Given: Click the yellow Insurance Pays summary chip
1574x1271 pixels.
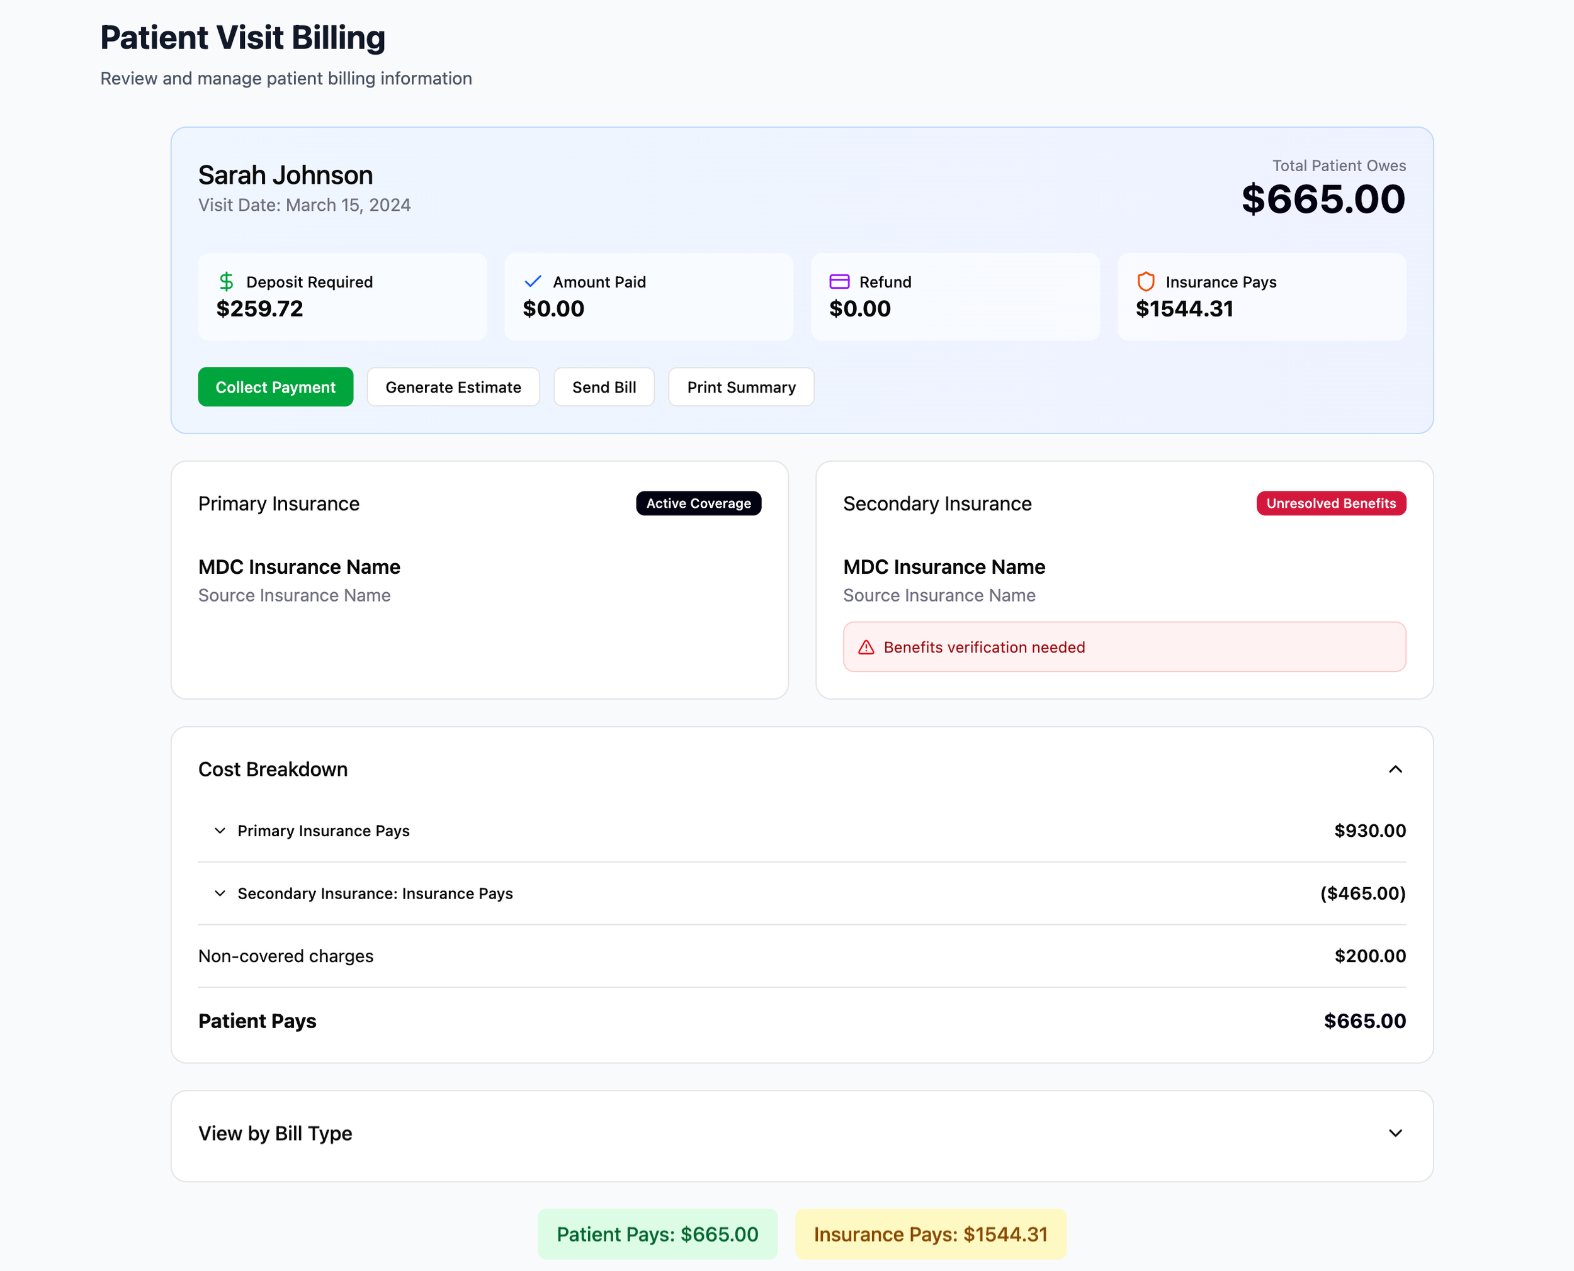Looking at the screenshot, I should click(x=930, y=1235).
